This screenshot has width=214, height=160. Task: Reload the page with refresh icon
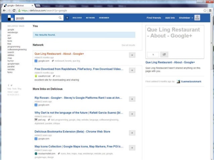tap(14, 10)
